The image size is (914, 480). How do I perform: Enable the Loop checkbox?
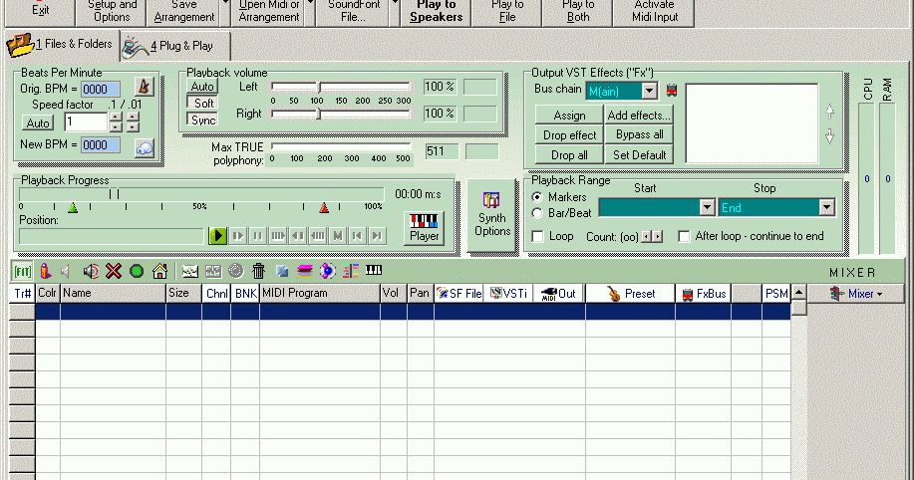tap(538, 236)
